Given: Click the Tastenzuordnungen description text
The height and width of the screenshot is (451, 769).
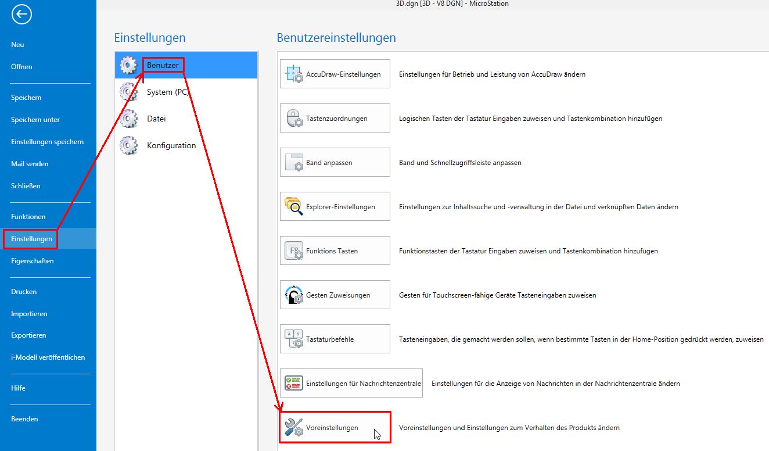Looking at the screenshot, I should [530, 119].
